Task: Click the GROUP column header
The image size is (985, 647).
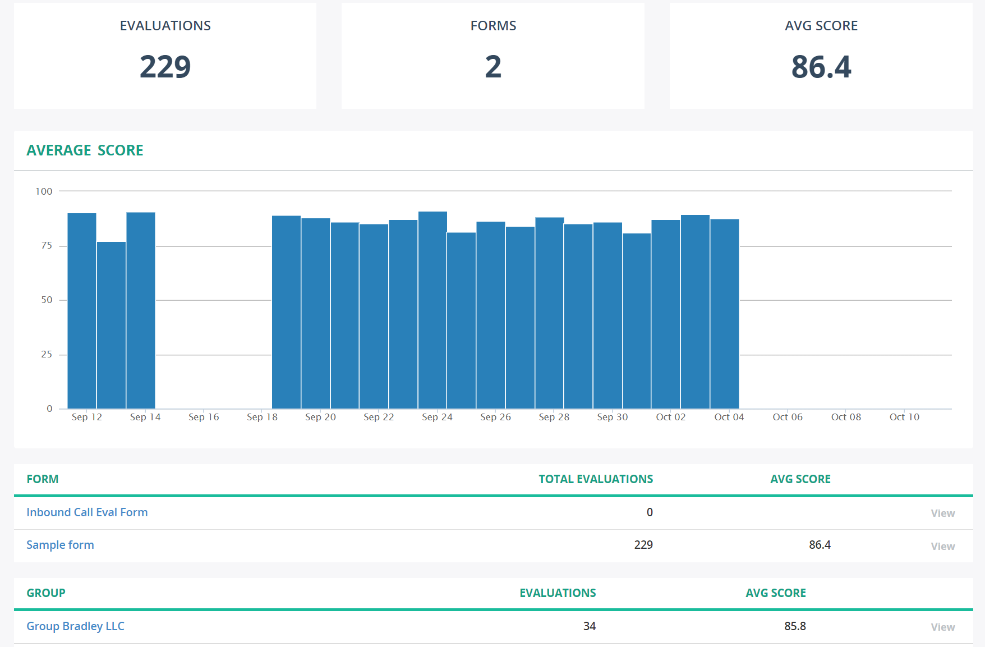Action: click(x=46, y=593)
